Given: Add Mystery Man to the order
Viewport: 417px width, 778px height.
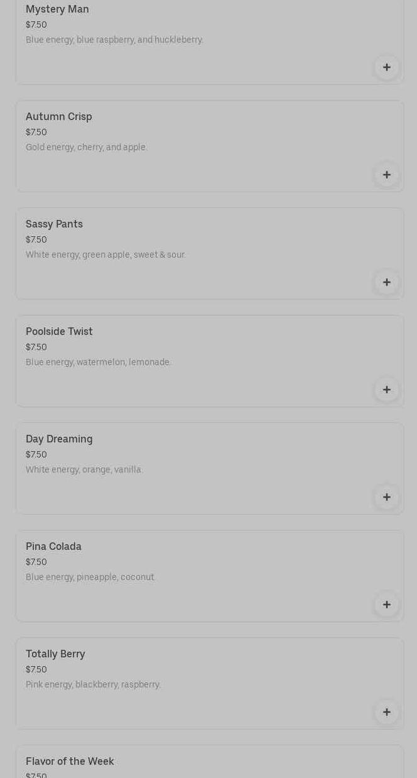Looking at the screenshot, I should [386, 67].
